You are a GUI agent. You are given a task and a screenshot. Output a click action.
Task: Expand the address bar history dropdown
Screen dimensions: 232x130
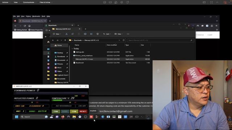pyautogui.click(x=119, y=40)
